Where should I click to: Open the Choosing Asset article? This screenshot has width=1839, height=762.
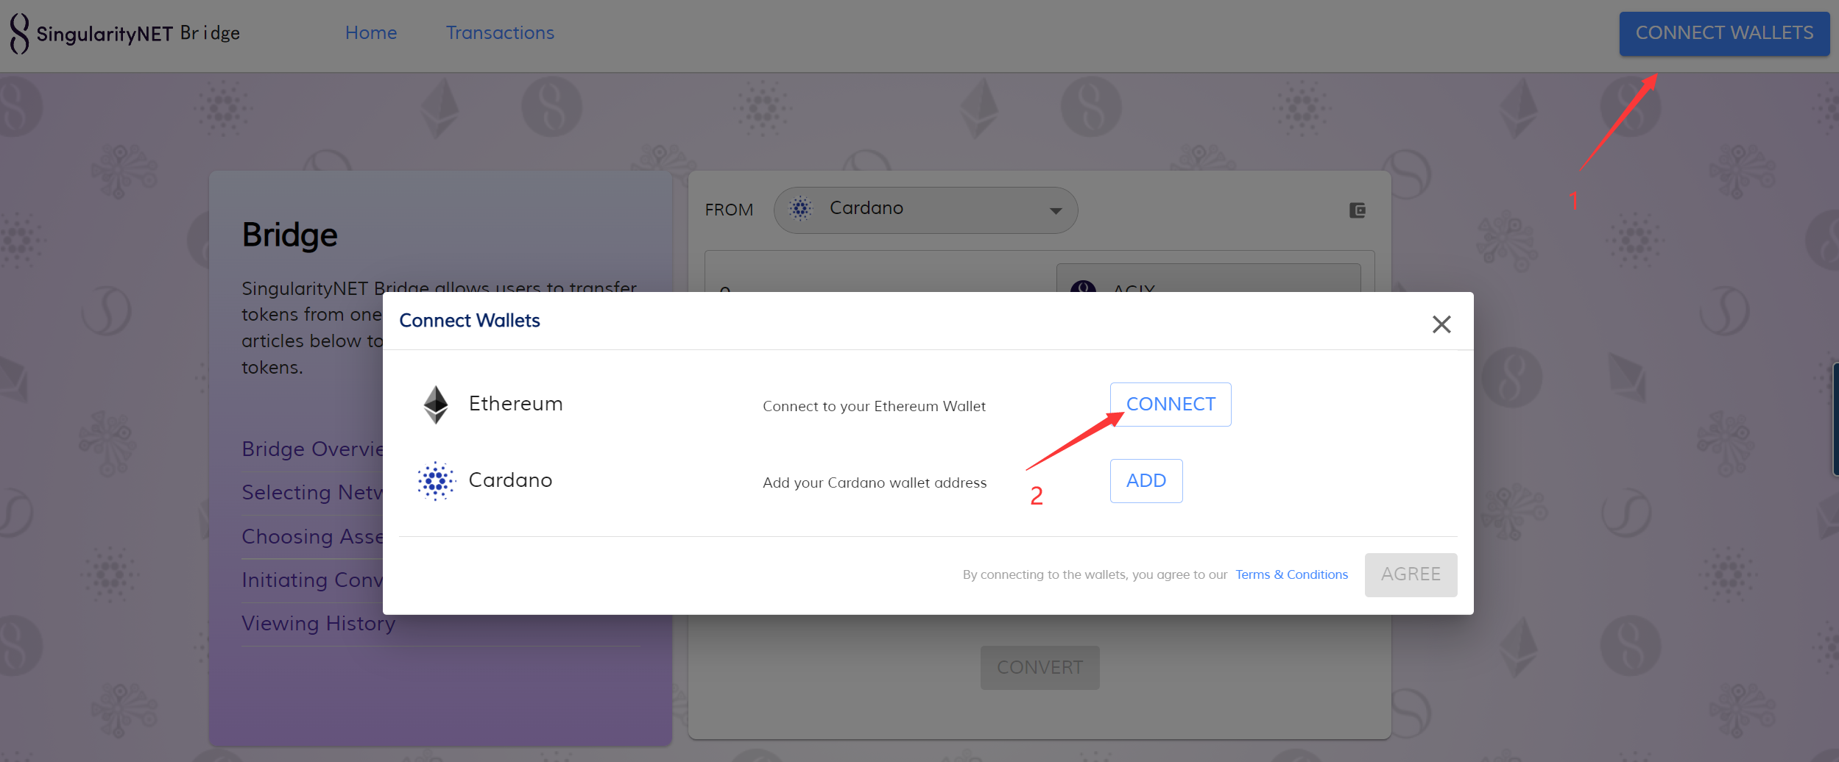click(312, 537)
